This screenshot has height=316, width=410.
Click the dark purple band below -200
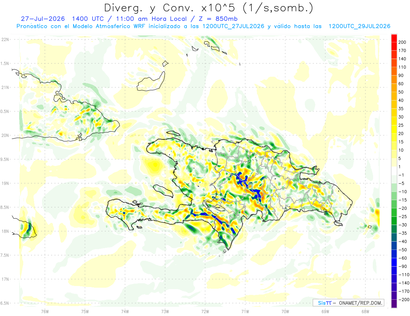394,304
